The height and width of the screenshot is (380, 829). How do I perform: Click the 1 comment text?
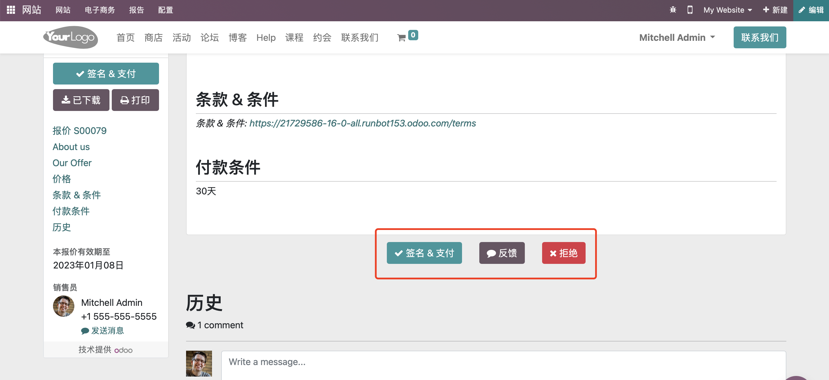220,325
